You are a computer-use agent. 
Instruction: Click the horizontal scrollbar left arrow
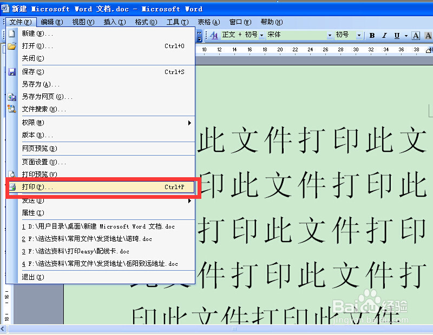tap(3, 329)
